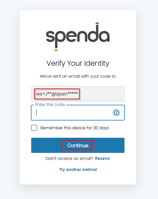Click the "Enter the code" floating label
Image resolution: width=158 pixels, height=199 pixels.
click(x=50, y=104)
